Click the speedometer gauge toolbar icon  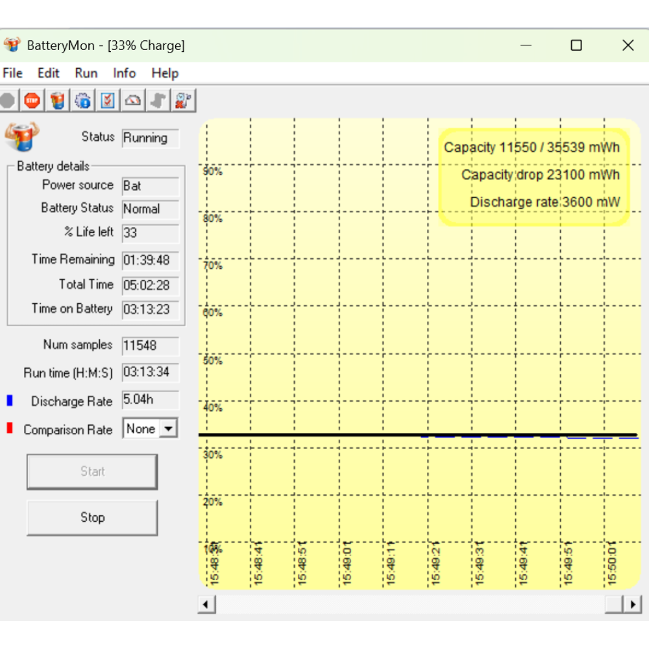click(133, 101)
